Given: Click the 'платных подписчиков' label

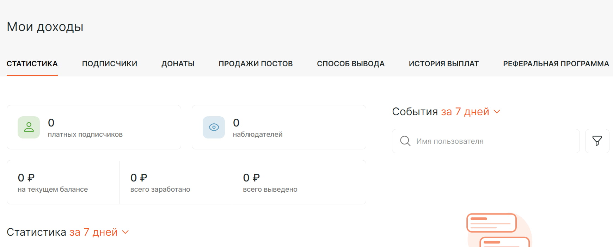Looking at the screenshot, I should pyautogui.click(x=85, y=134).
